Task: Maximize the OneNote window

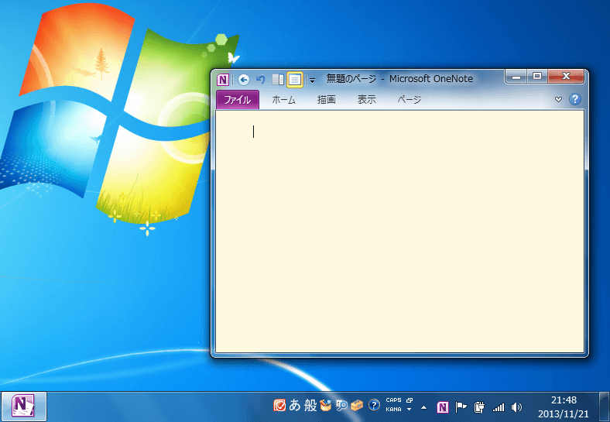Action: pos(537,77)
